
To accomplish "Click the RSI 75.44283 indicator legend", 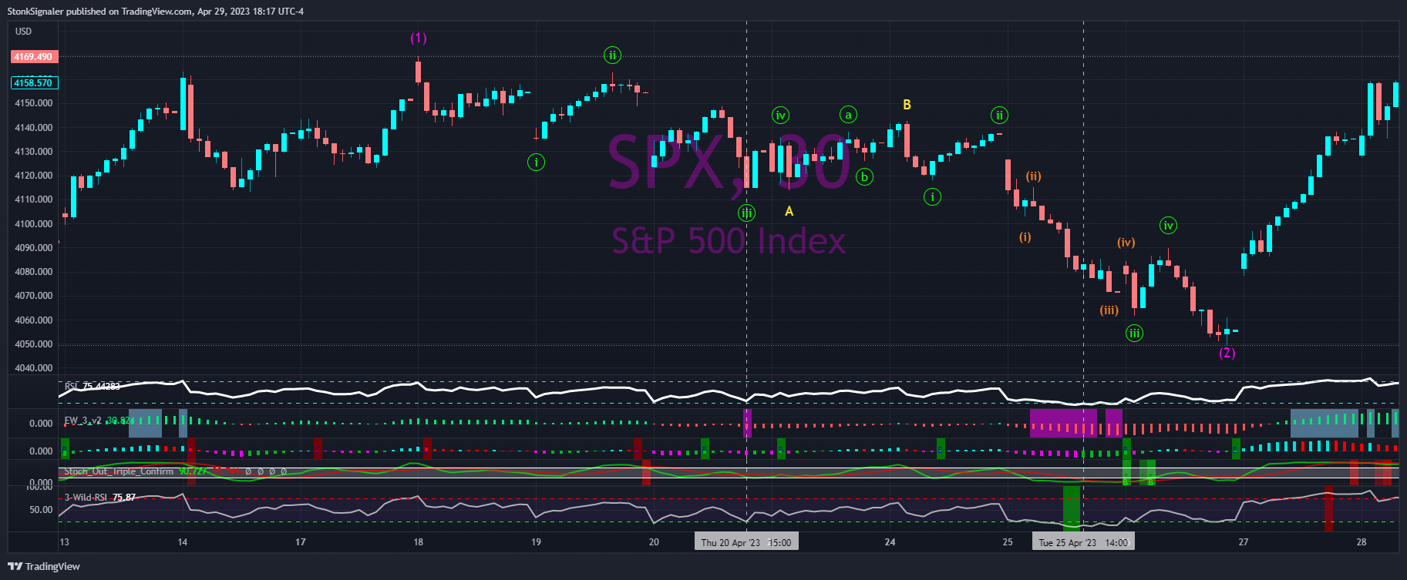I will pos(92,386).
